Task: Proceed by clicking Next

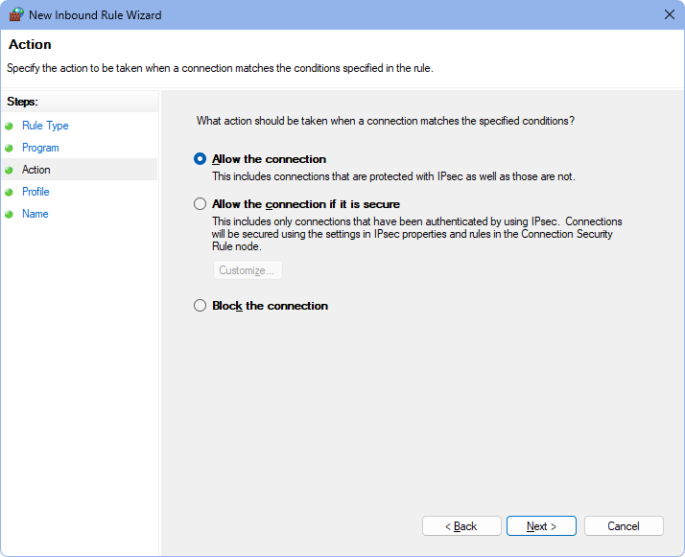Action: click(x=541, y=526)
